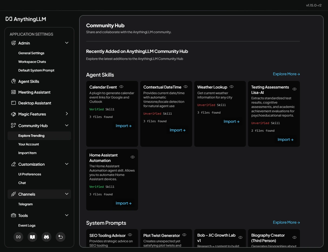Screen dimensions: 328x252
Task: Click the Magic Features icon
Action: pyautogui.click(x=14, y=114)
